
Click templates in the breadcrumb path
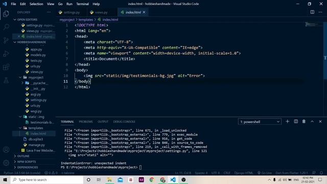click(86, 19)
